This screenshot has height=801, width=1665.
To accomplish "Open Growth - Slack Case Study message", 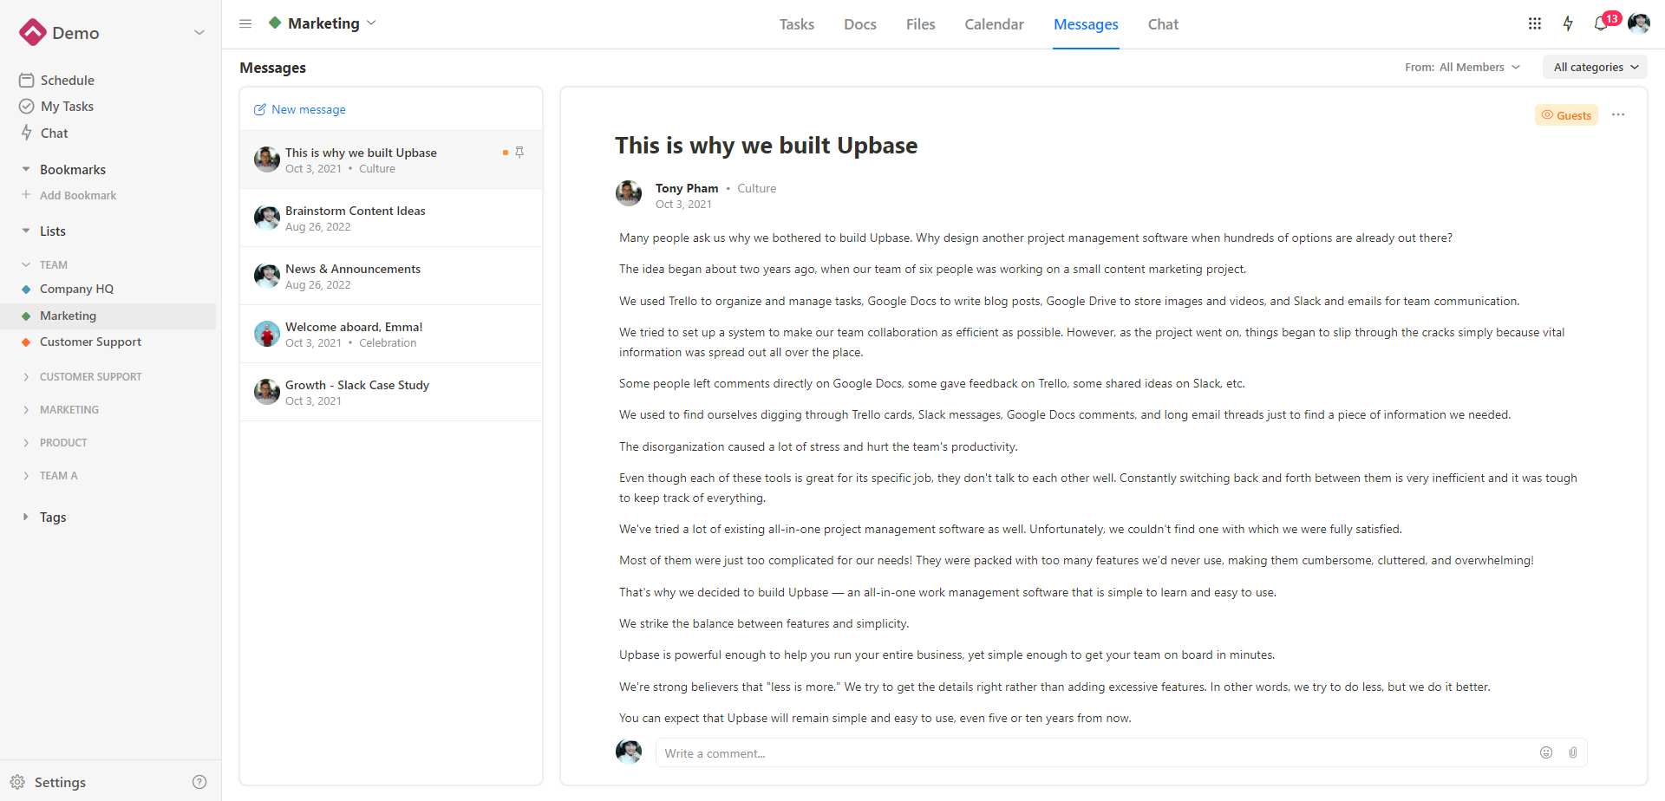I will coord(391,392).
